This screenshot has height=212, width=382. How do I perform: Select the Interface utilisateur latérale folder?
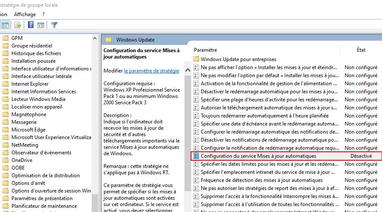point(42,76)
